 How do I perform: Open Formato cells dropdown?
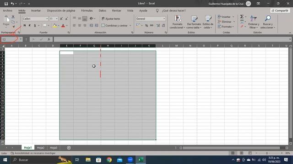226,26
